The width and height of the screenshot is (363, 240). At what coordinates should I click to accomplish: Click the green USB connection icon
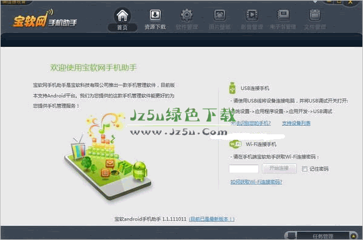(x=232, y=88)
